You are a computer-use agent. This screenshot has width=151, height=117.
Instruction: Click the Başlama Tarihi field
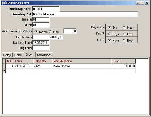tap(41, 43)
